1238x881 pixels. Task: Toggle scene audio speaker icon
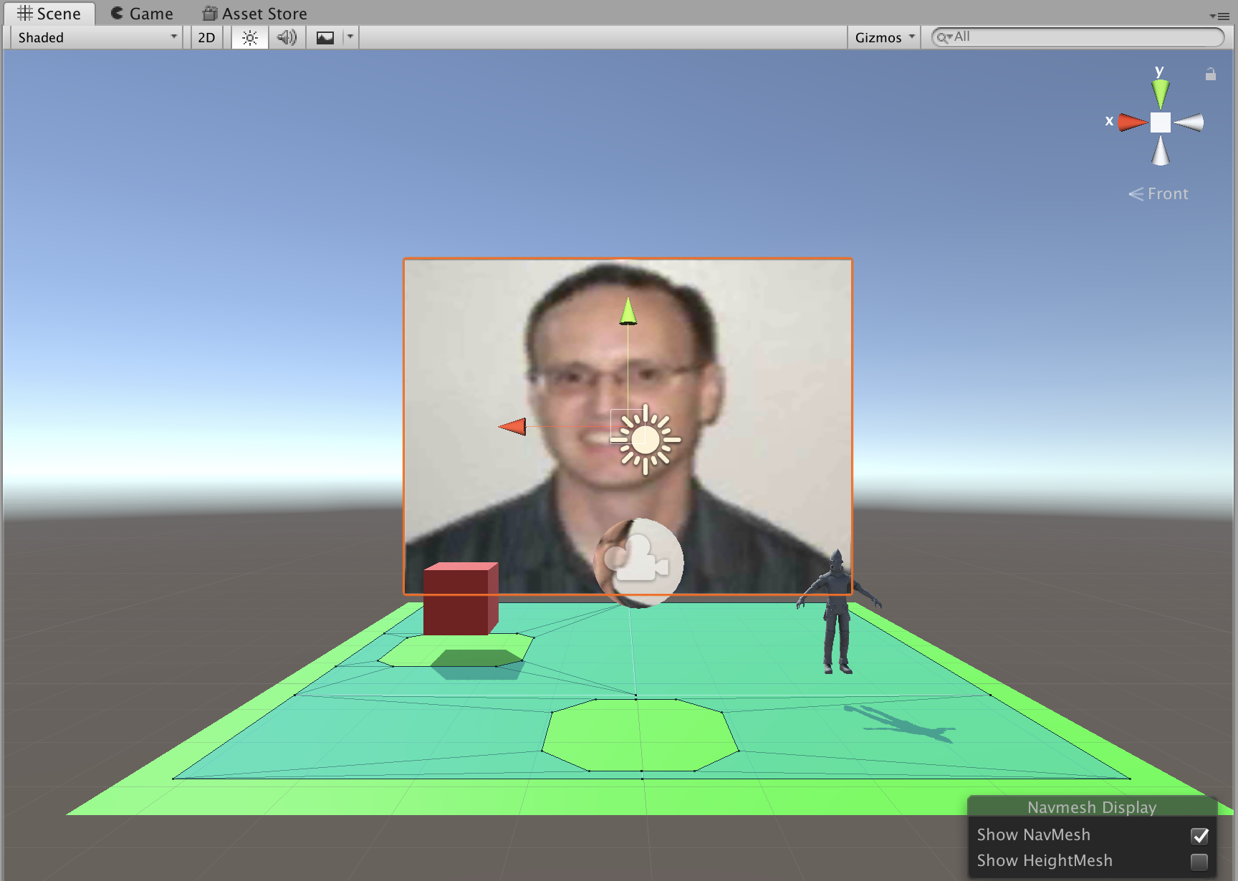[287, 37]
